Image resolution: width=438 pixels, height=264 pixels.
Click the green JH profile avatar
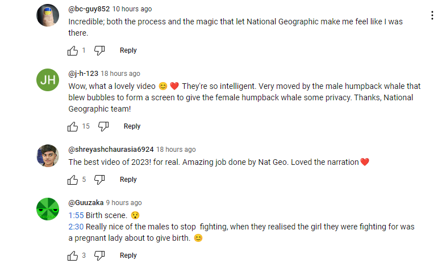[48, 80]
